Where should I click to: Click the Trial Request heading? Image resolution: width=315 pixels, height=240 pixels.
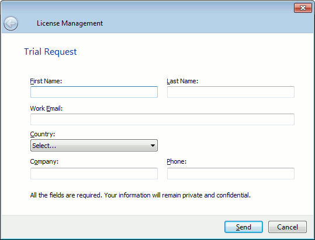[50, 52]
